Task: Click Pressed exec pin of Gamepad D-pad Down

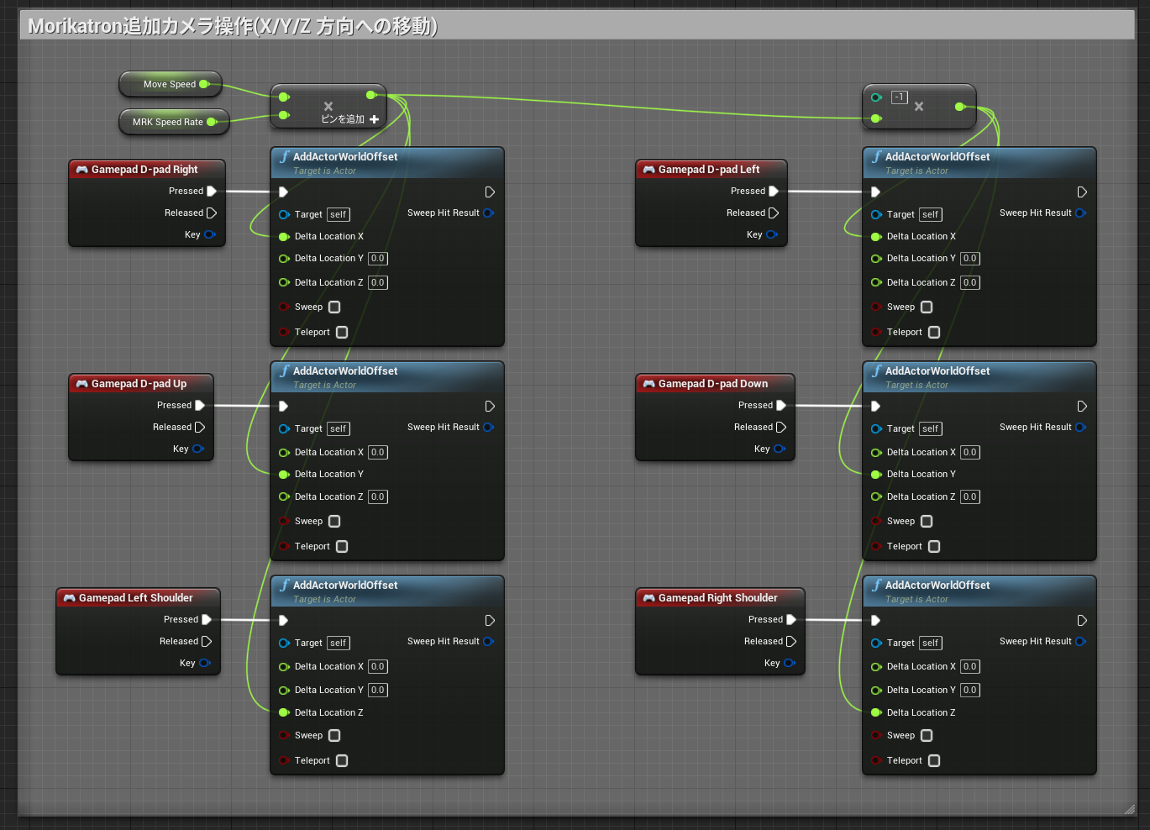Action: pyautogui.click(x=781, y=405)
